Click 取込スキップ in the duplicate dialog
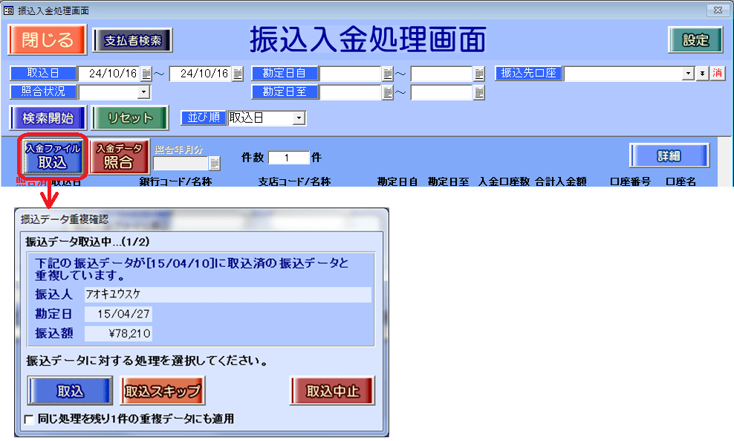The image size is (734, 441). point(162,391)
